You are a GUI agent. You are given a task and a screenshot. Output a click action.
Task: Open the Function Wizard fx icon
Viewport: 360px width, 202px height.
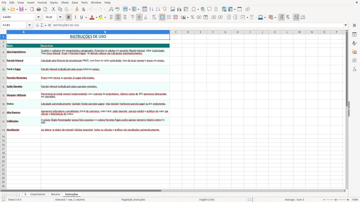[37, 25]
